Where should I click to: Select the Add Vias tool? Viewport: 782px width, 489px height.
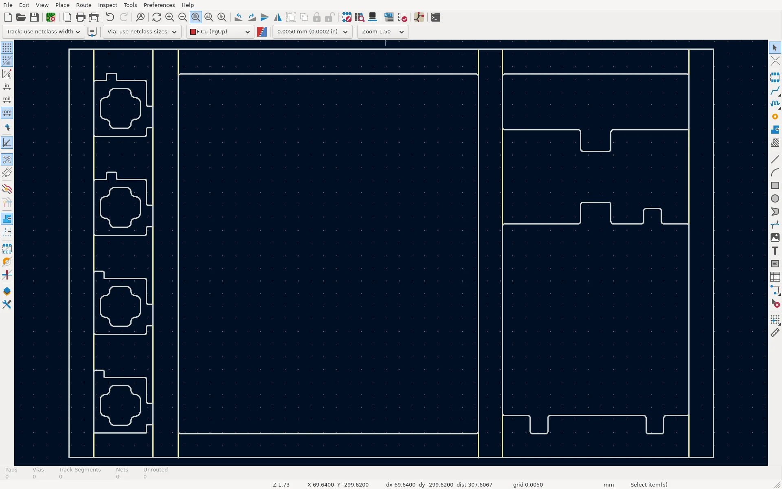point(775,117)
